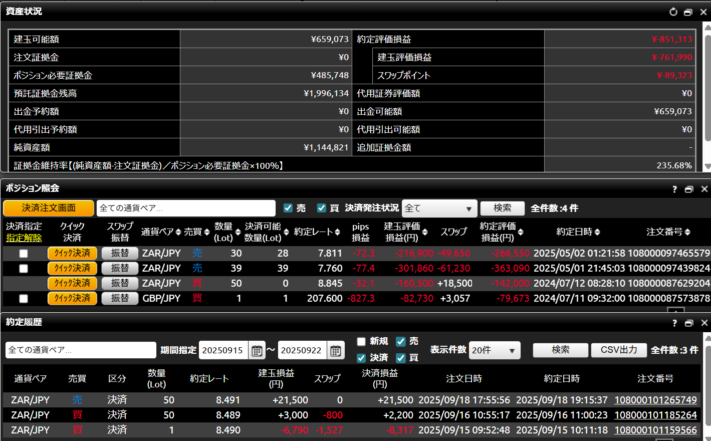Open order number 108000101265749 link

pos(655,400)
